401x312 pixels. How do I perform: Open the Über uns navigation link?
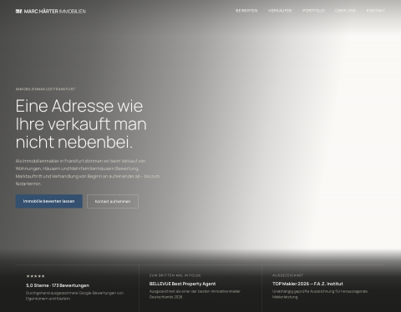pyautogui.click(x=345, y=11)
